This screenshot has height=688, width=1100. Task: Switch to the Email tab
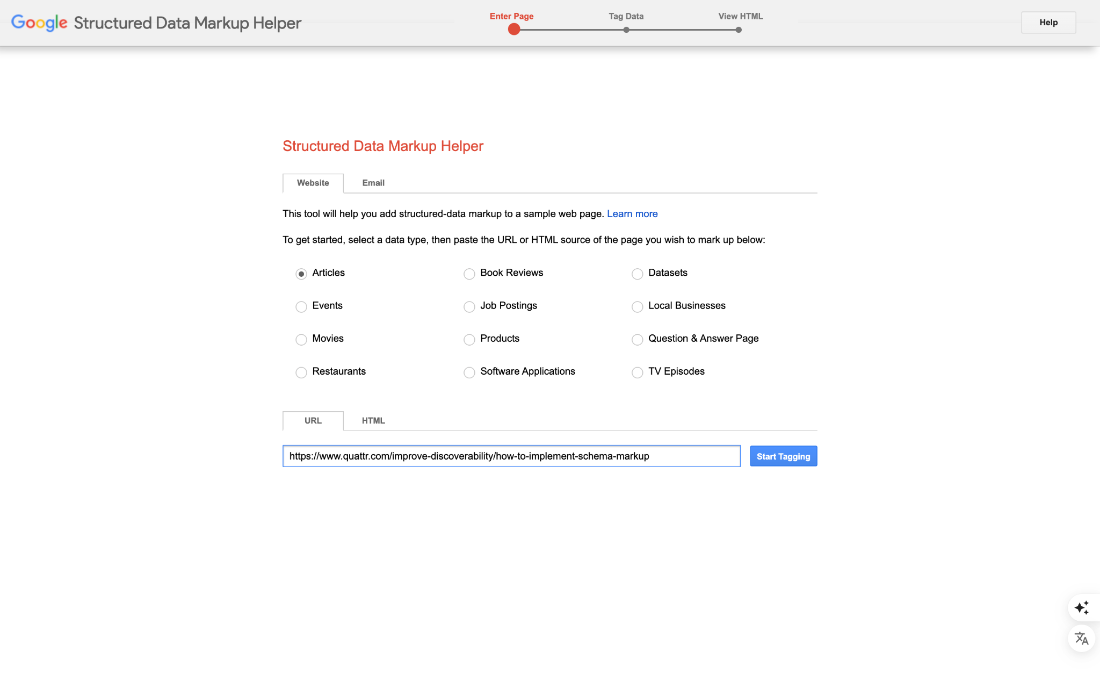(x=373, y=183)
